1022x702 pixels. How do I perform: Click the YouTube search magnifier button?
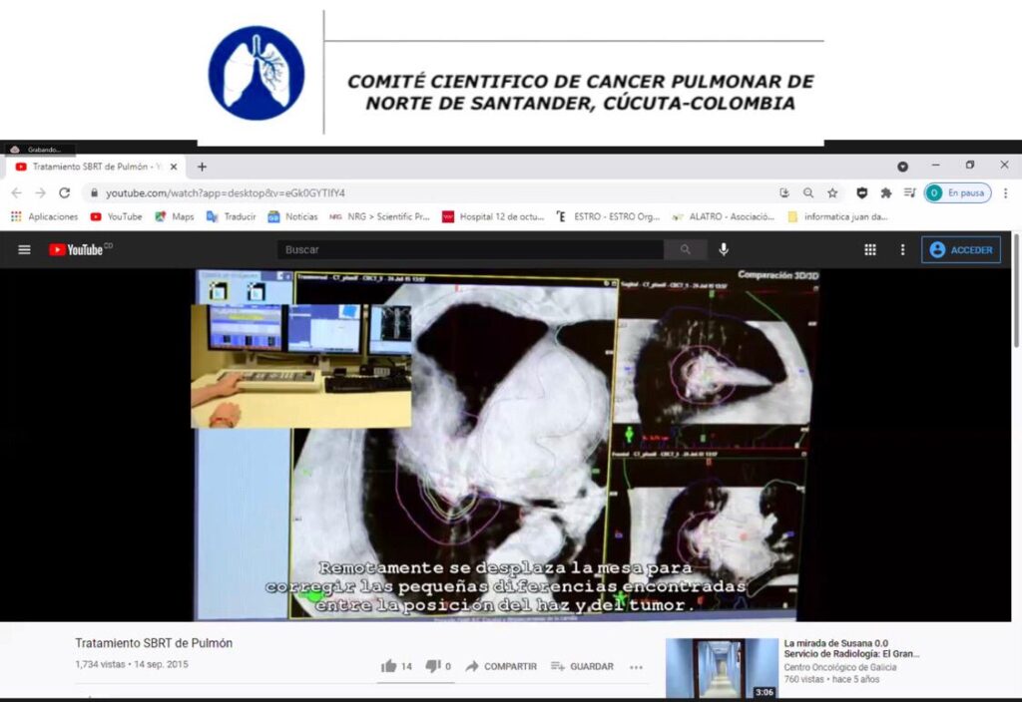click(685, 249)
